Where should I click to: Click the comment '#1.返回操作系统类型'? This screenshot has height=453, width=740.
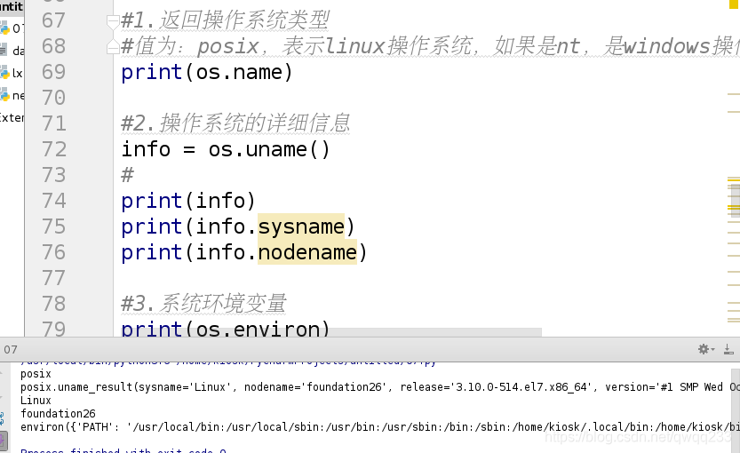[225, 20]
